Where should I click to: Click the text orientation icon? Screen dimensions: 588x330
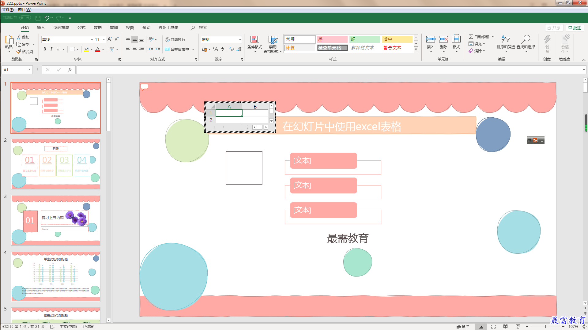pyautogui.click(x=151, y=39)
